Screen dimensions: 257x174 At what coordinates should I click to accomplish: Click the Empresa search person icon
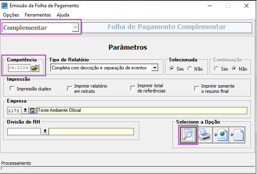[x=32, y=111]
